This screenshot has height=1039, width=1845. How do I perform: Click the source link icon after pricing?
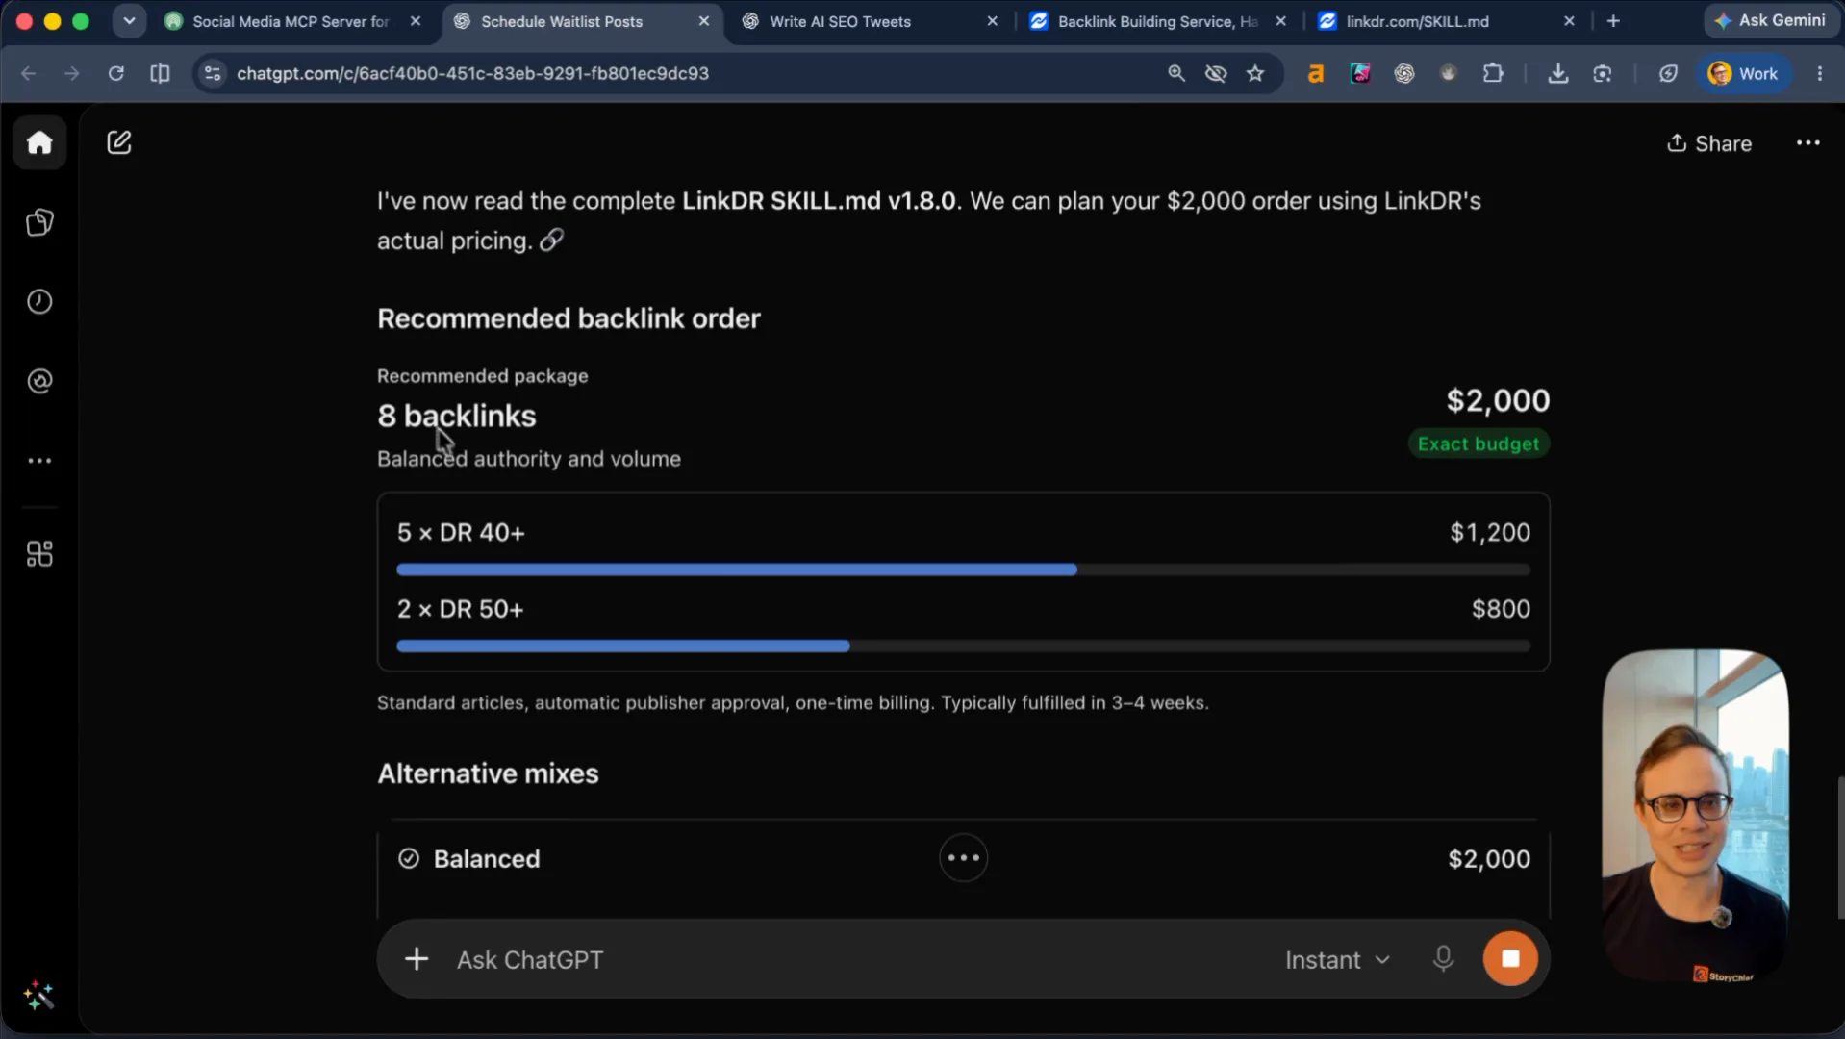click(551, 240)
